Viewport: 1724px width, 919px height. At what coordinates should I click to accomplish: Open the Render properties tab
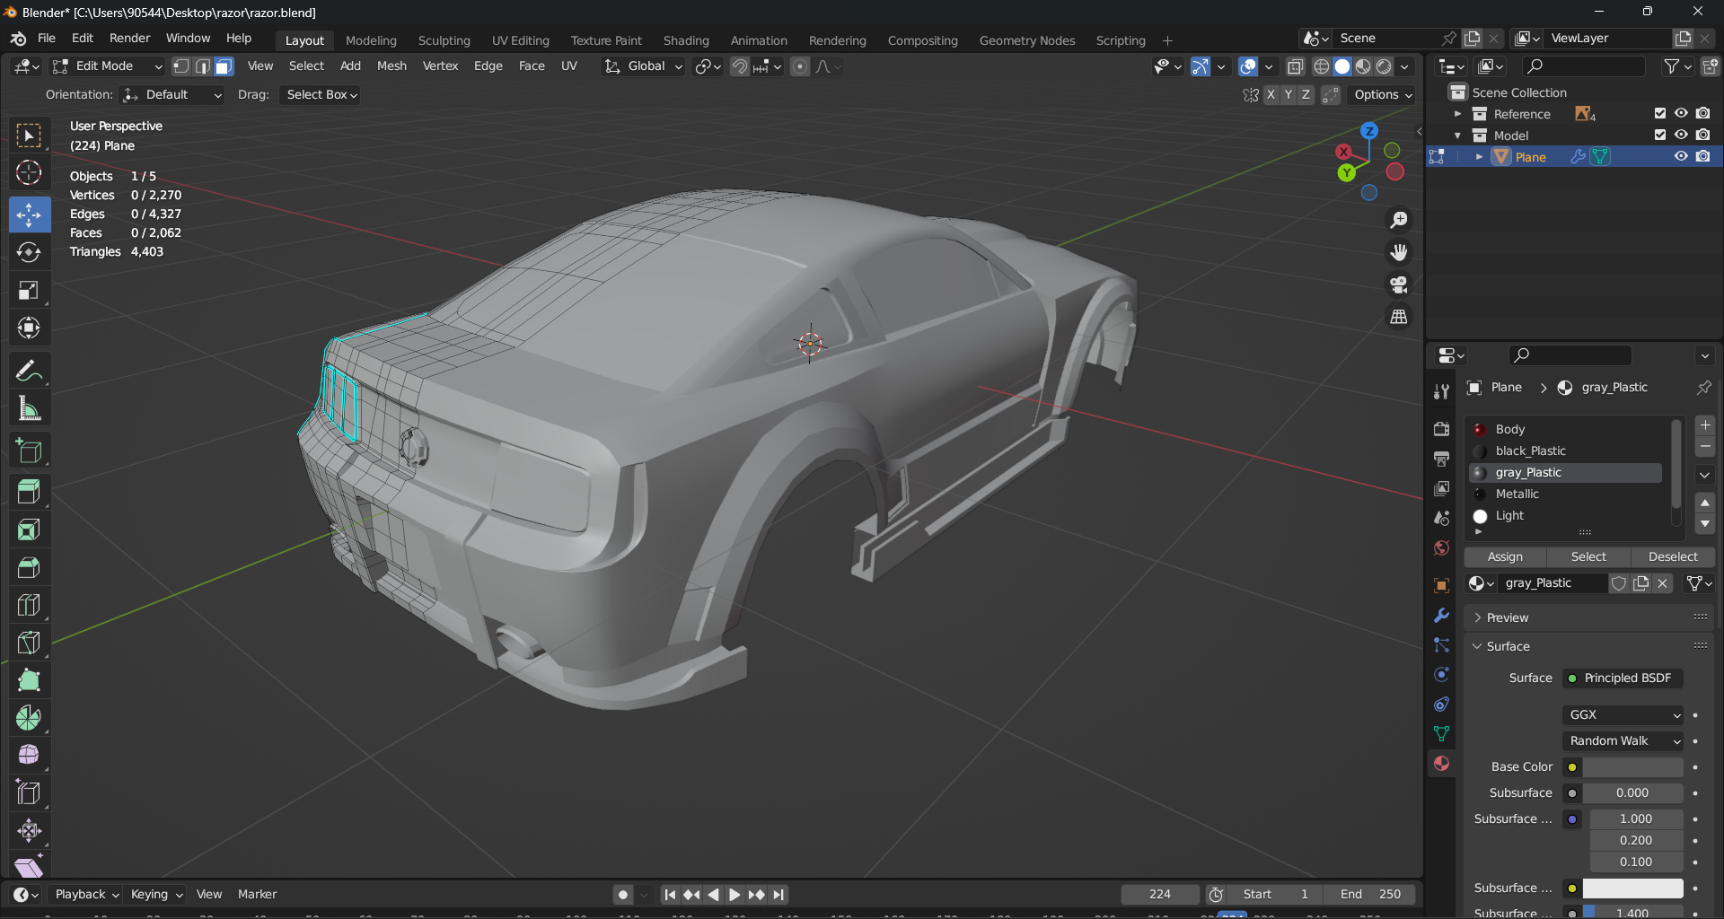(1441, 429)
